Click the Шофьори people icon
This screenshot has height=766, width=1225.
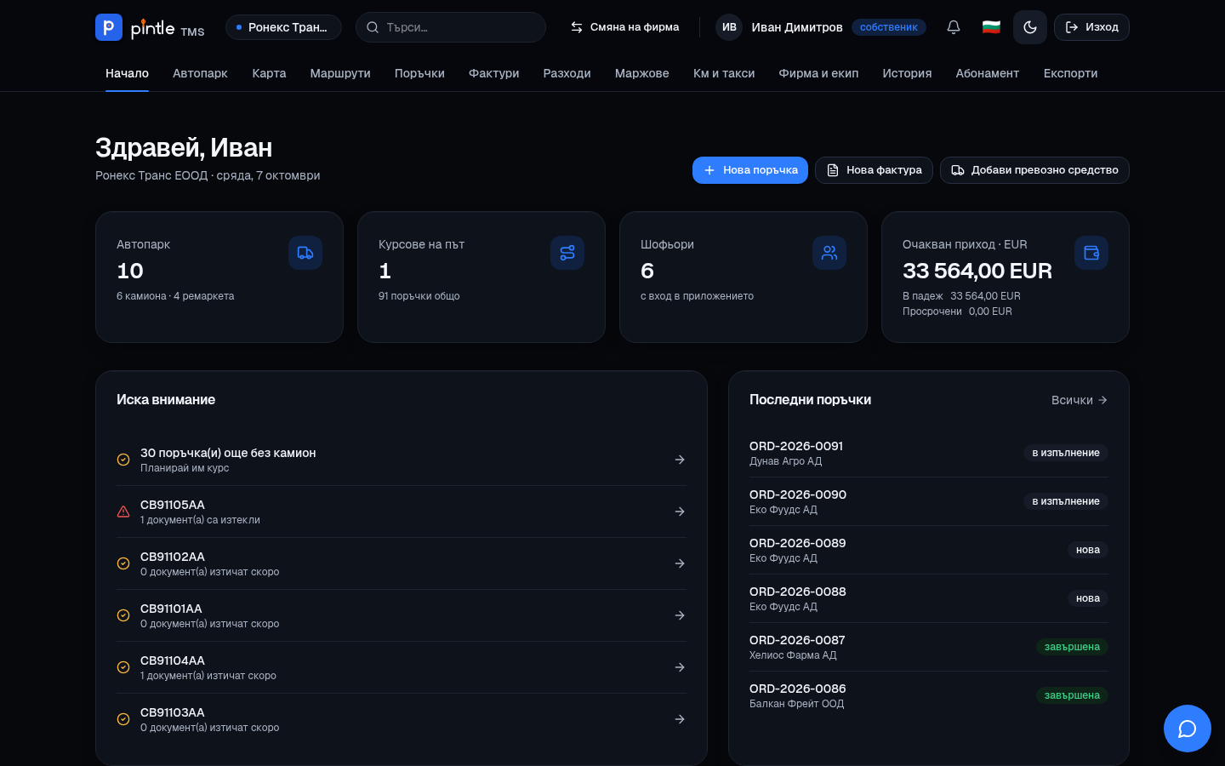tap(829, 253)
